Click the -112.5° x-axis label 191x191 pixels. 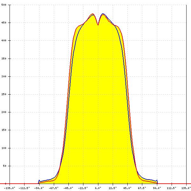tap(24, 188)
